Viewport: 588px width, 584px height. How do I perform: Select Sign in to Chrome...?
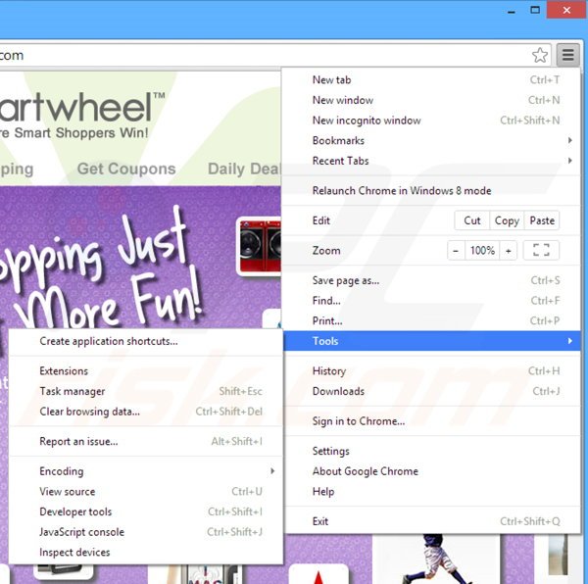point(431,421)
